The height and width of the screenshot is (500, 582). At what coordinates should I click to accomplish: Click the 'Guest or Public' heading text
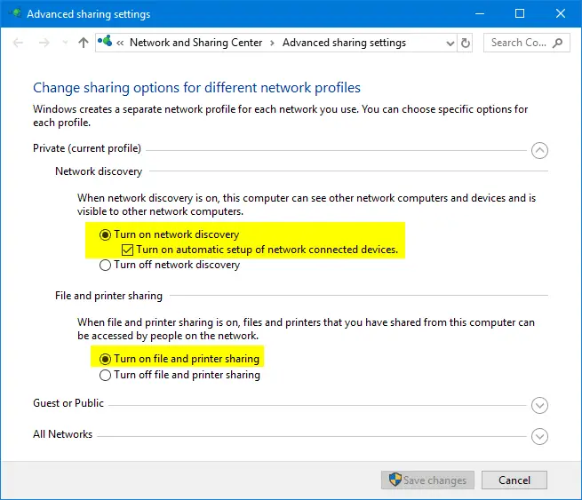pos(68,403)
